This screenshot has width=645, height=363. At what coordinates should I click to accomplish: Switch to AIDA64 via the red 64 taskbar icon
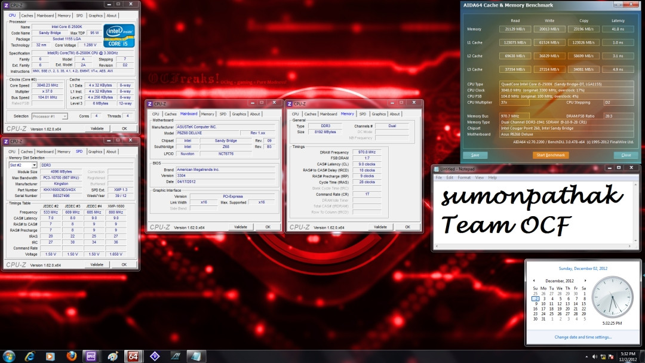tap(133, 356)
